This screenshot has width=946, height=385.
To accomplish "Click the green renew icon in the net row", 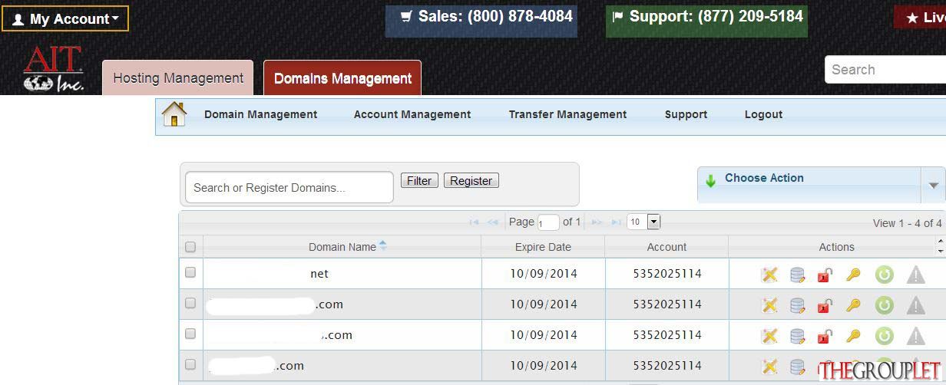I will [885, 275].
